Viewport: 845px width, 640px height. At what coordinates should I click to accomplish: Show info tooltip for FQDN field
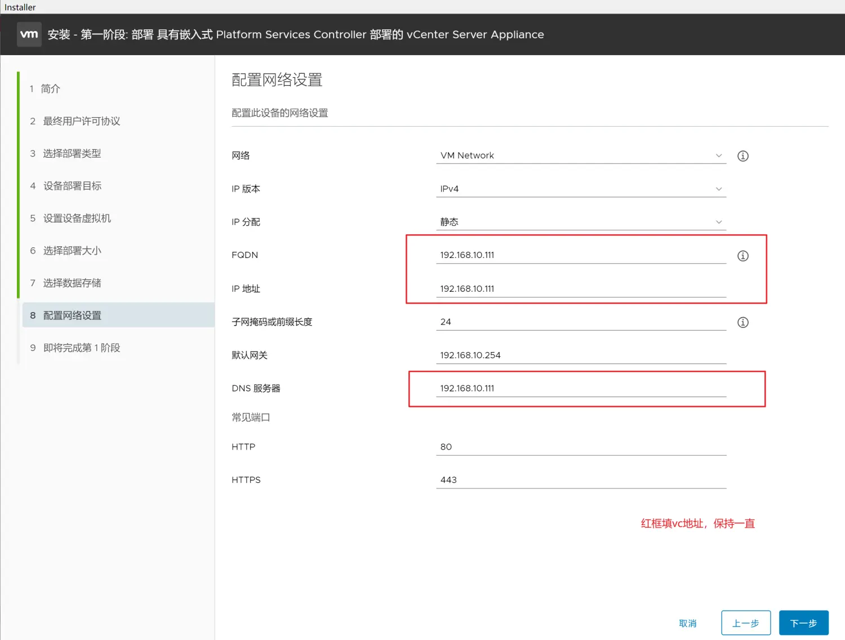(x=743, y=256)
